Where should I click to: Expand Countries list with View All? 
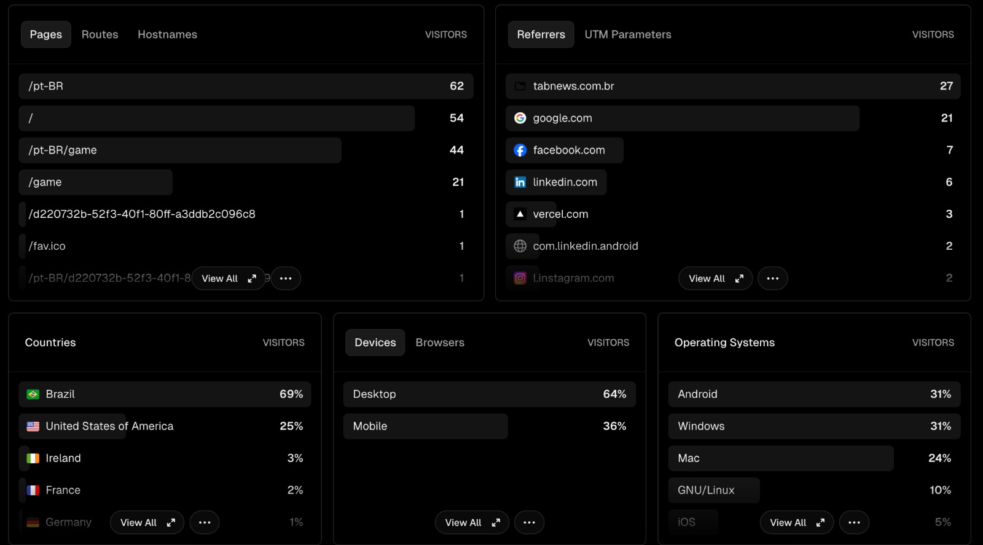point(147,523)
